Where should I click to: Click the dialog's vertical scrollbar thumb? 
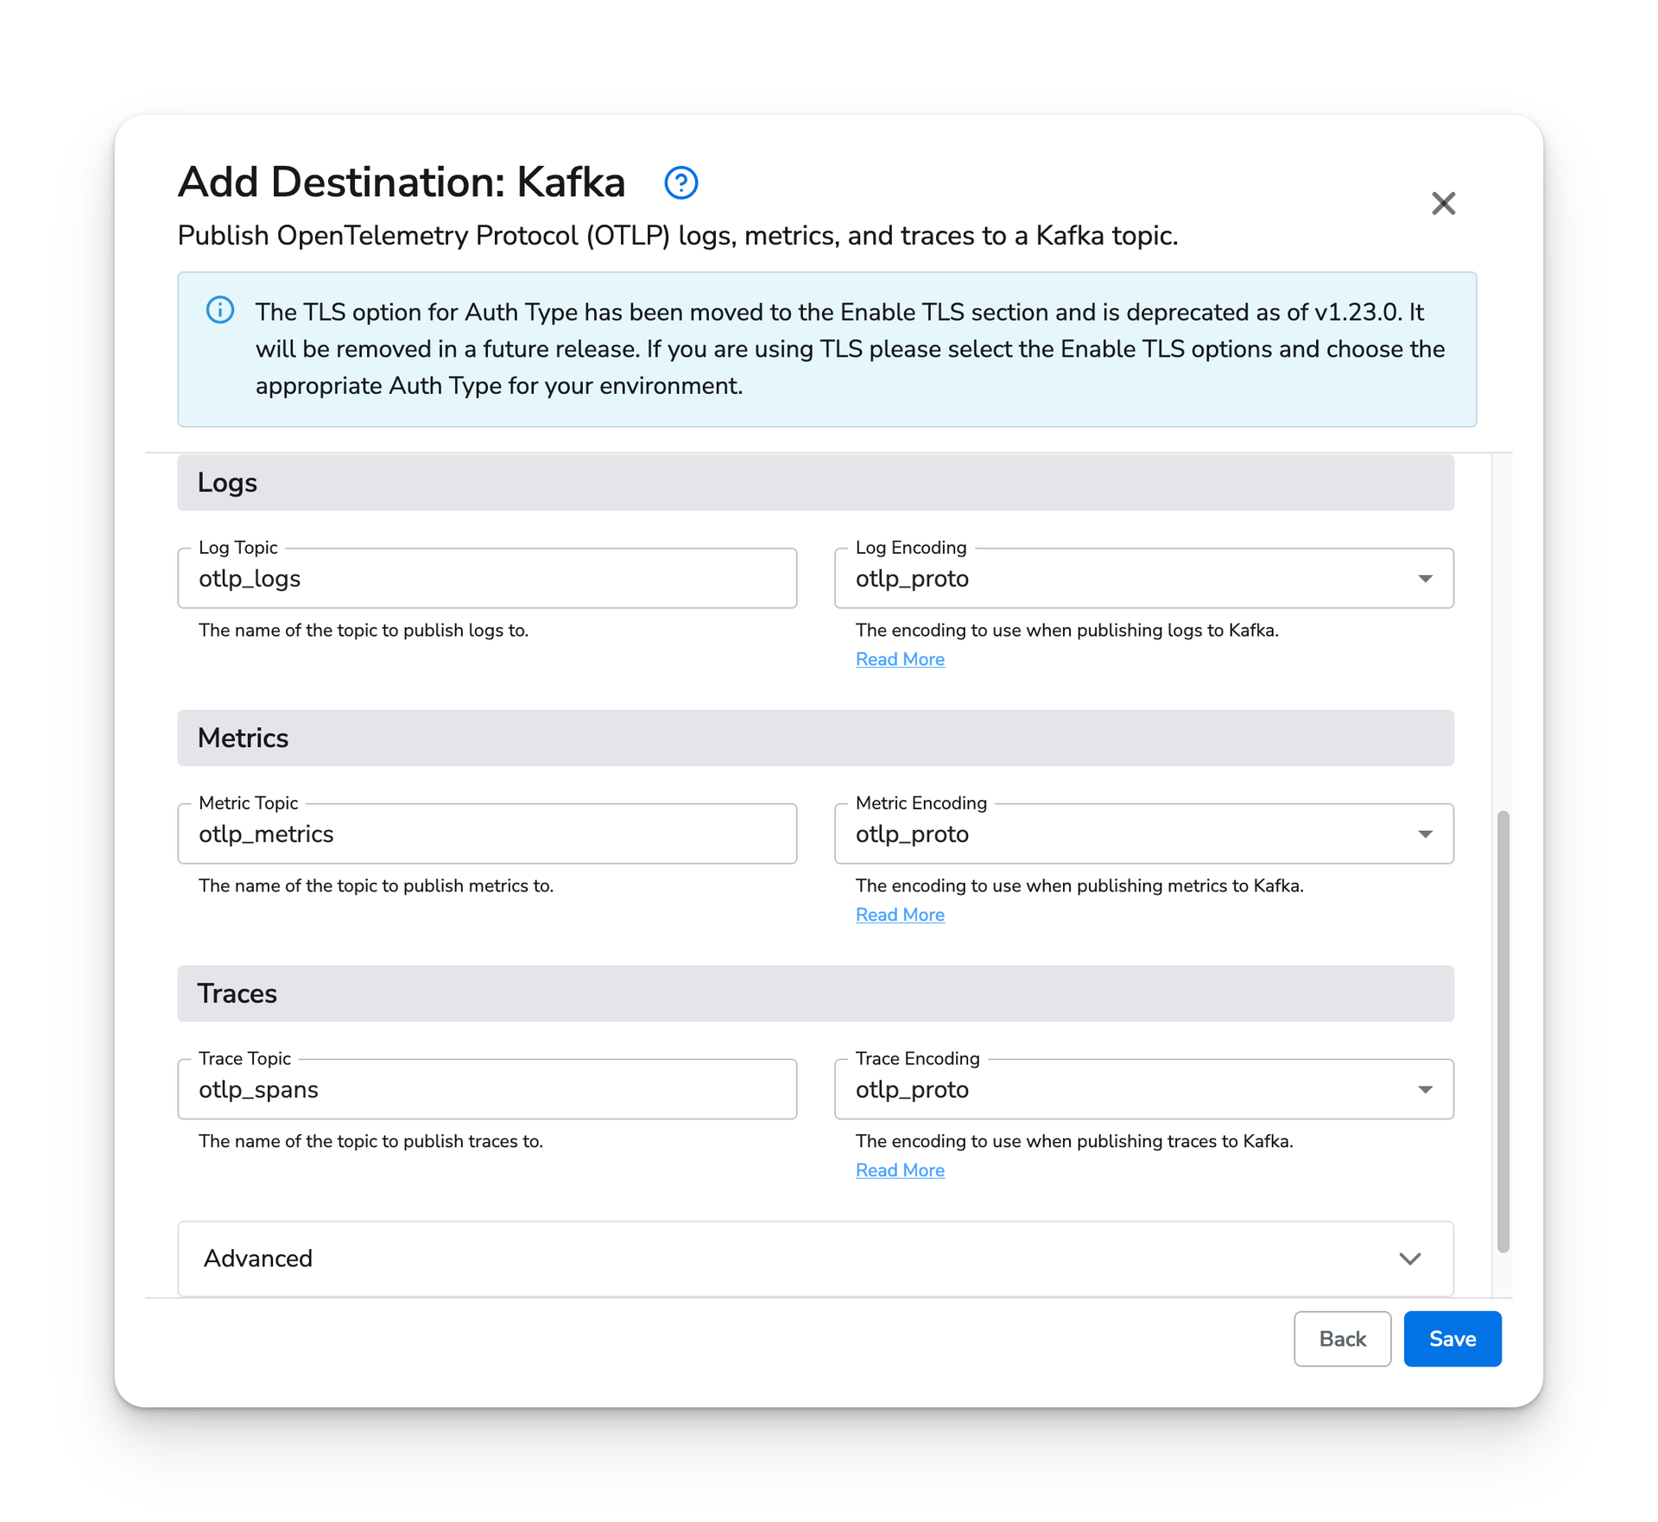[1503, 1031]
